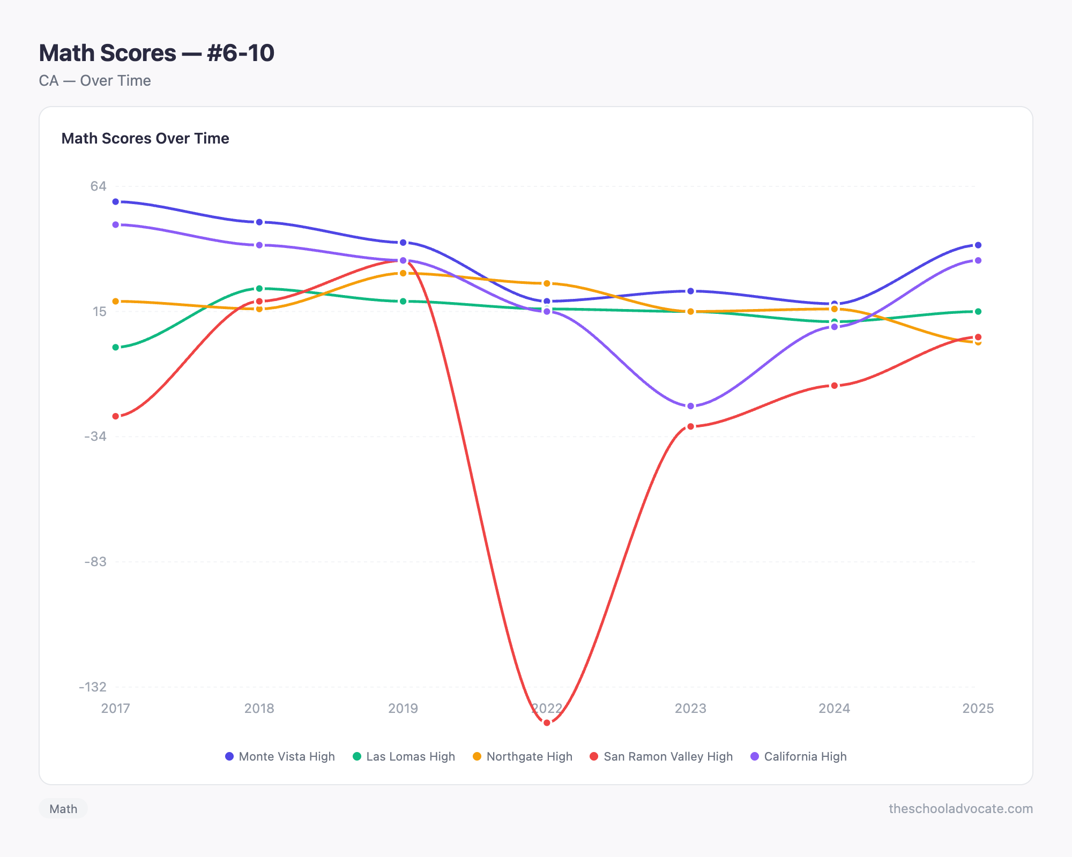1072x857 pixels.
Task: Click the Math tag pill
Action: point(63,809)
